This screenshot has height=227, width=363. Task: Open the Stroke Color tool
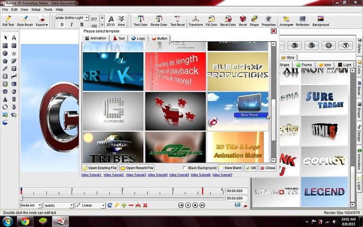click(159, 21)
